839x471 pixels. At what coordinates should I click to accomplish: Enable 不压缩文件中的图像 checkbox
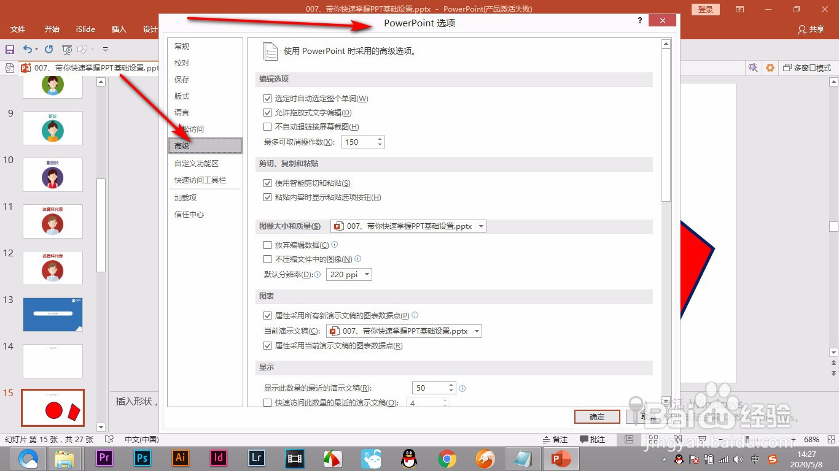point(267,259)
